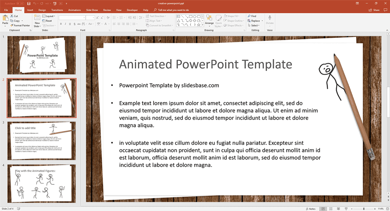Toggle text Shadow formatting
Screen dimensions: 390x211
click(74, 24)
